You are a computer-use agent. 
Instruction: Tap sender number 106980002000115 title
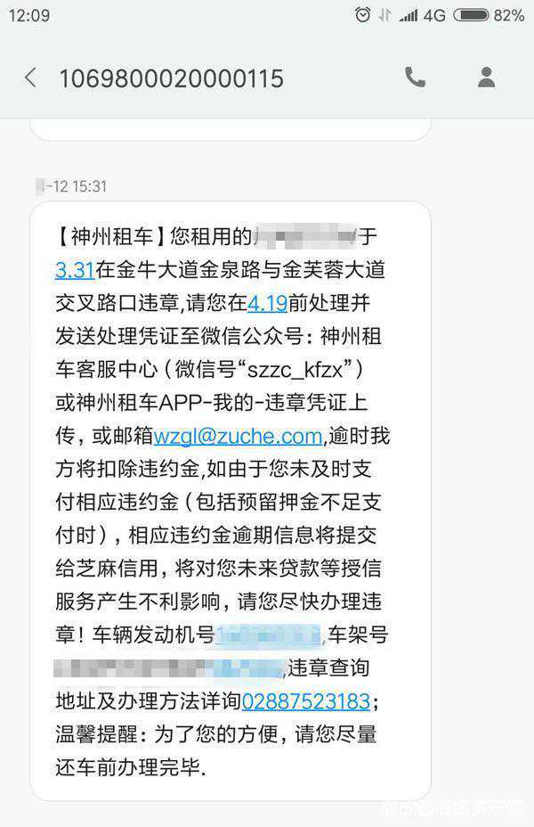tap(171, 78)
